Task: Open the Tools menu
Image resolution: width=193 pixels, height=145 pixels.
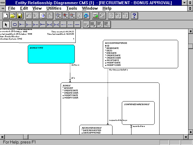Action: point(71,8)
